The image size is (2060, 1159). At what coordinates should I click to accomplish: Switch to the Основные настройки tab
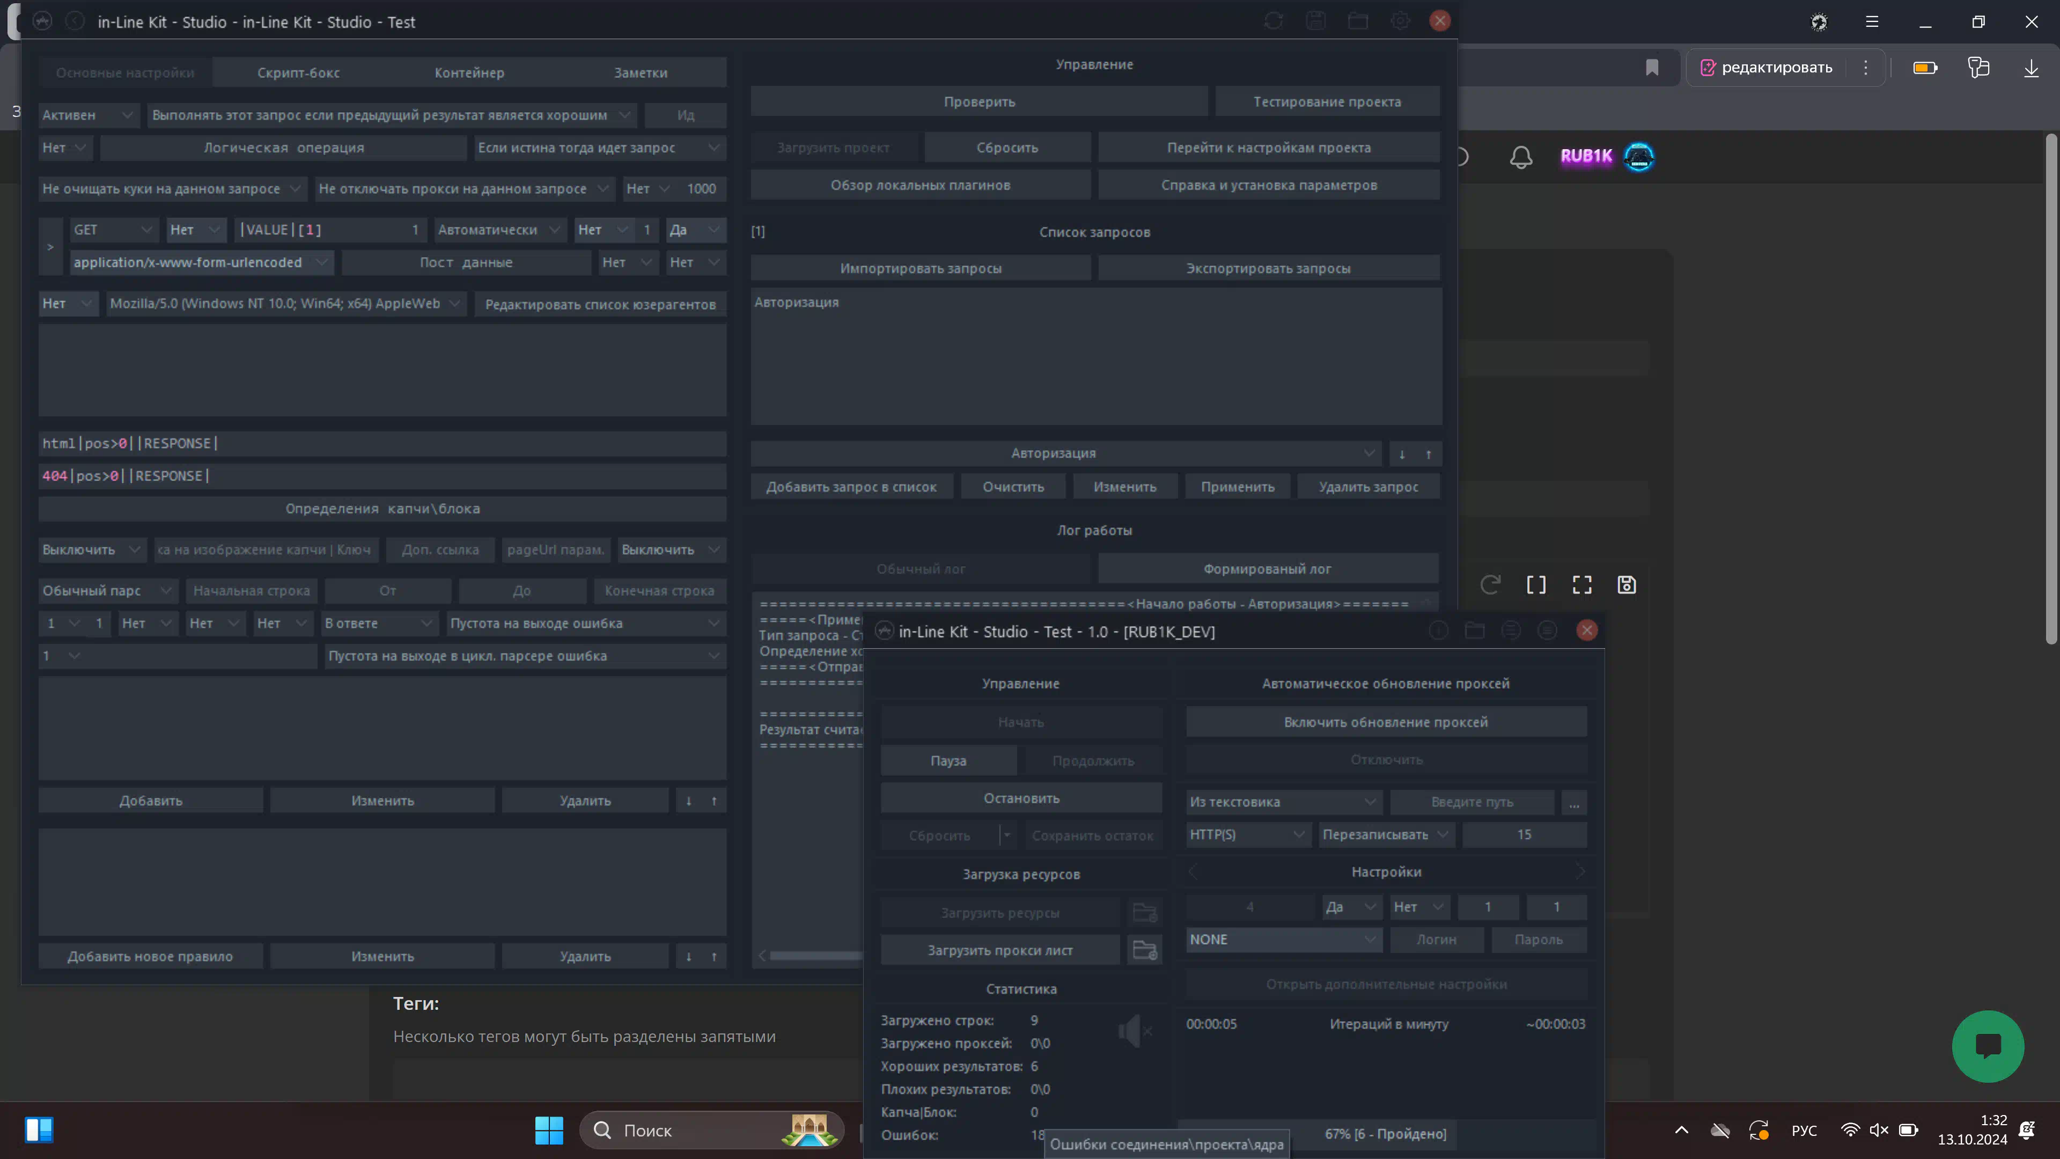pos(125,73)
